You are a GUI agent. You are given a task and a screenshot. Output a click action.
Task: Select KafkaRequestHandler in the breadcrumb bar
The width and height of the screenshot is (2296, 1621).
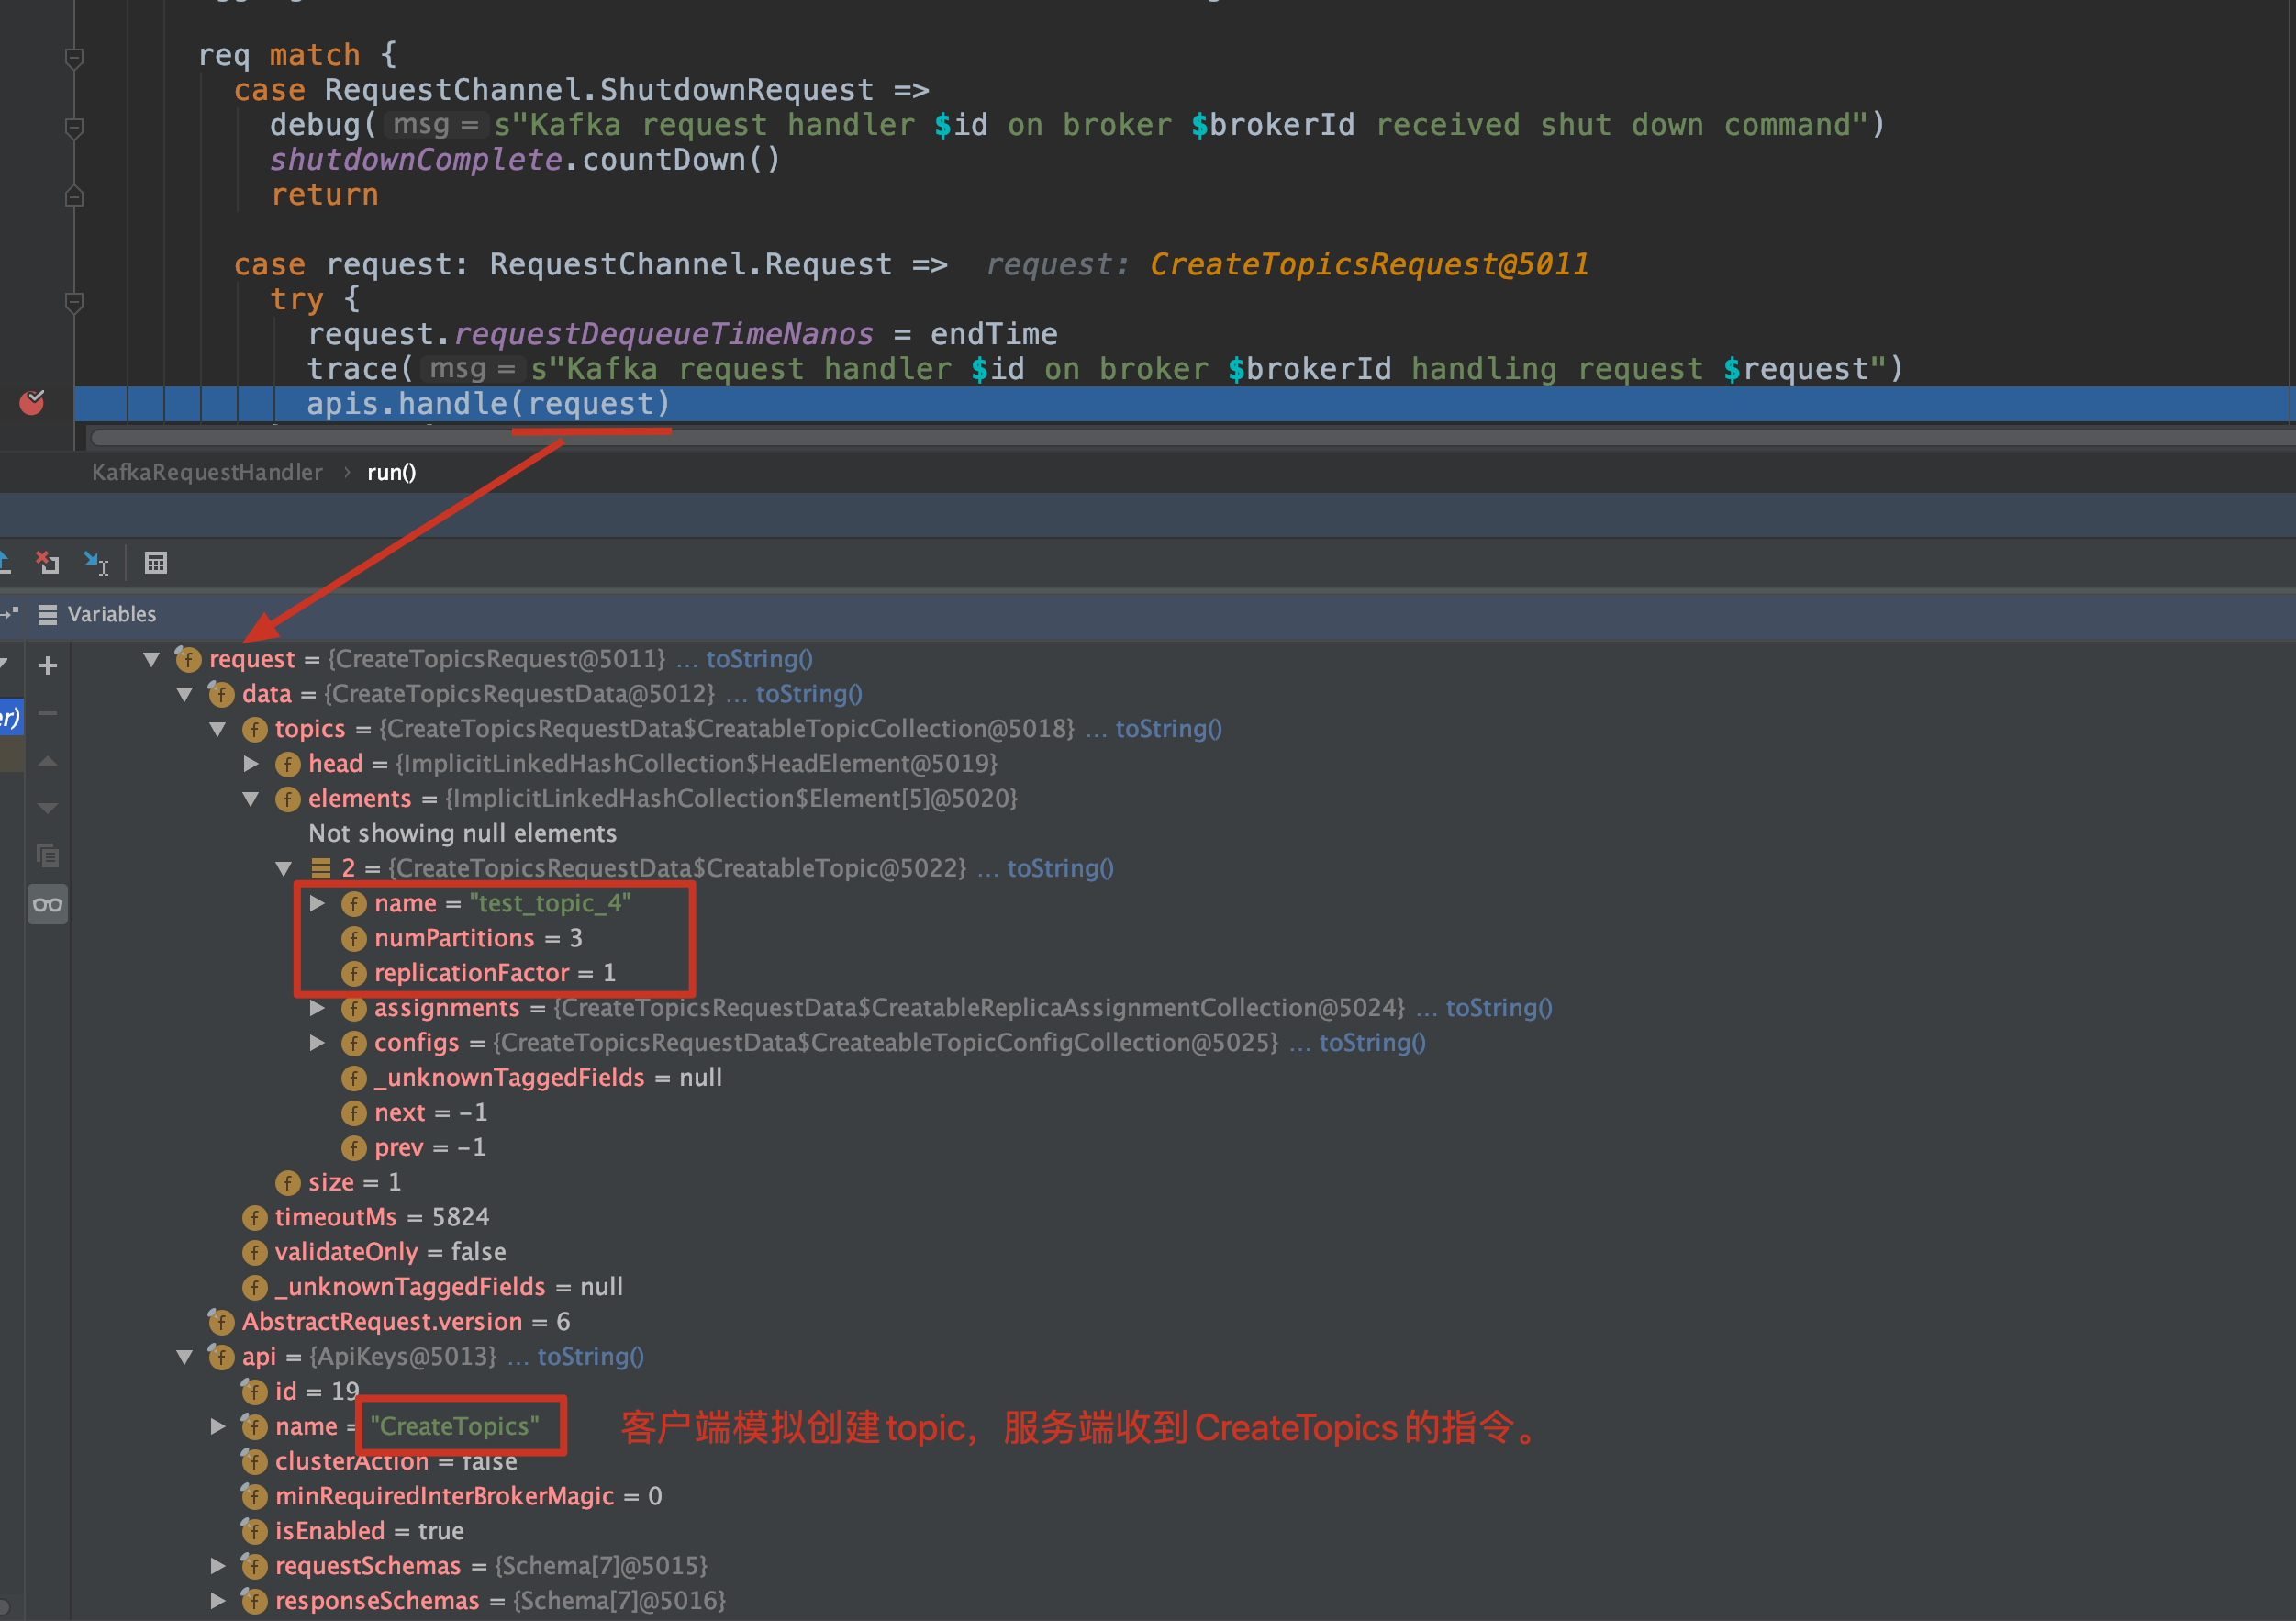207,472
